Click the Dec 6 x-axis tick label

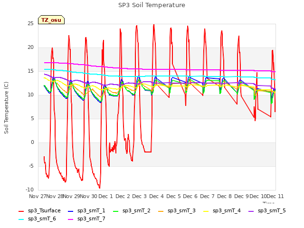pos(190,196)
